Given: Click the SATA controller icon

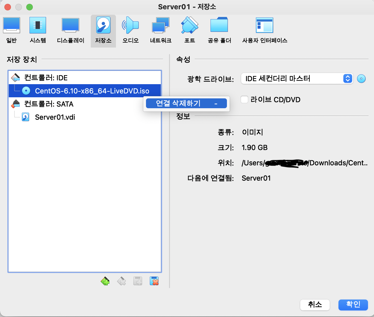Looking at the screenshot, I should point(16,104).
